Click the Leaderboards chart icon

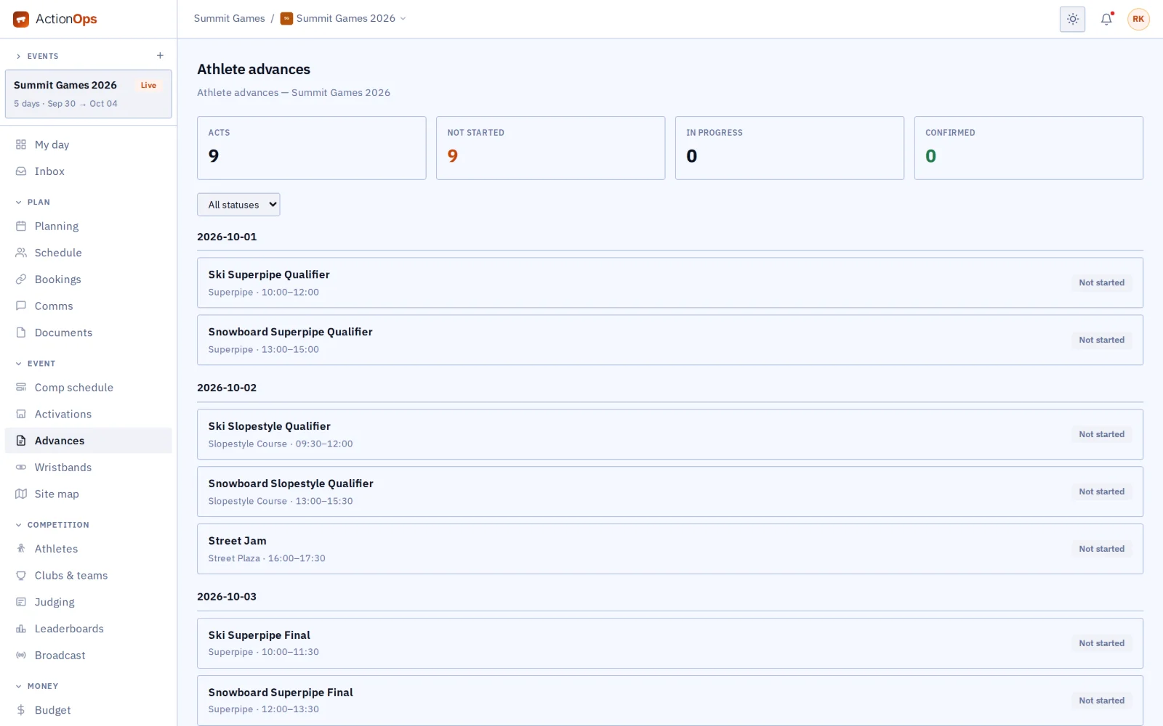(21, 629)
